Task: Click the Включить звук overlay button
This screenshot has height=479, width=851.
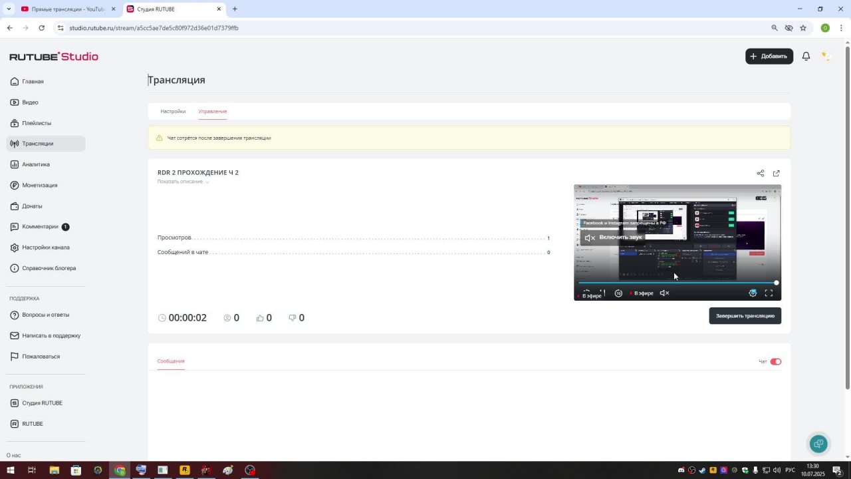Action: [x=612, y=238]
